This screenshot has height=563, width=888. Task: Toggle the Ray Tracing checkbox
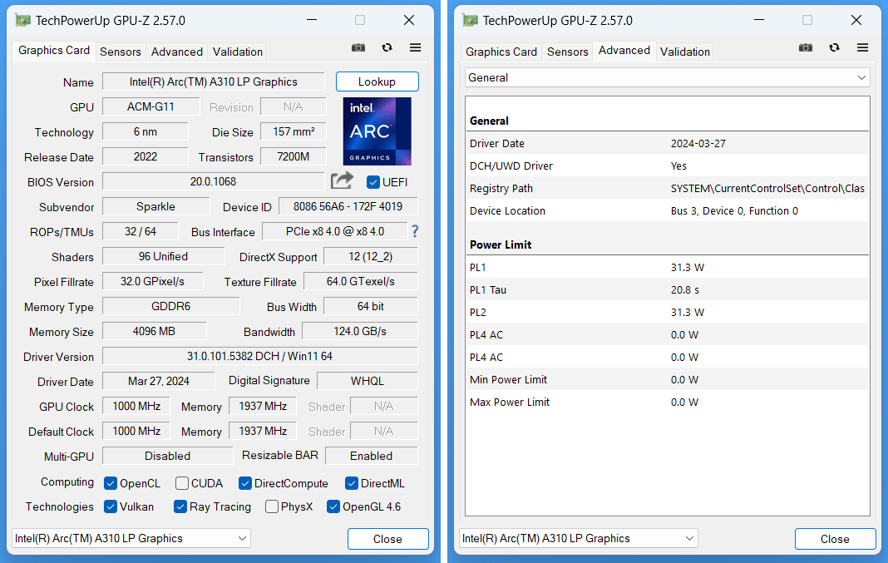click(x=180, y=506)
